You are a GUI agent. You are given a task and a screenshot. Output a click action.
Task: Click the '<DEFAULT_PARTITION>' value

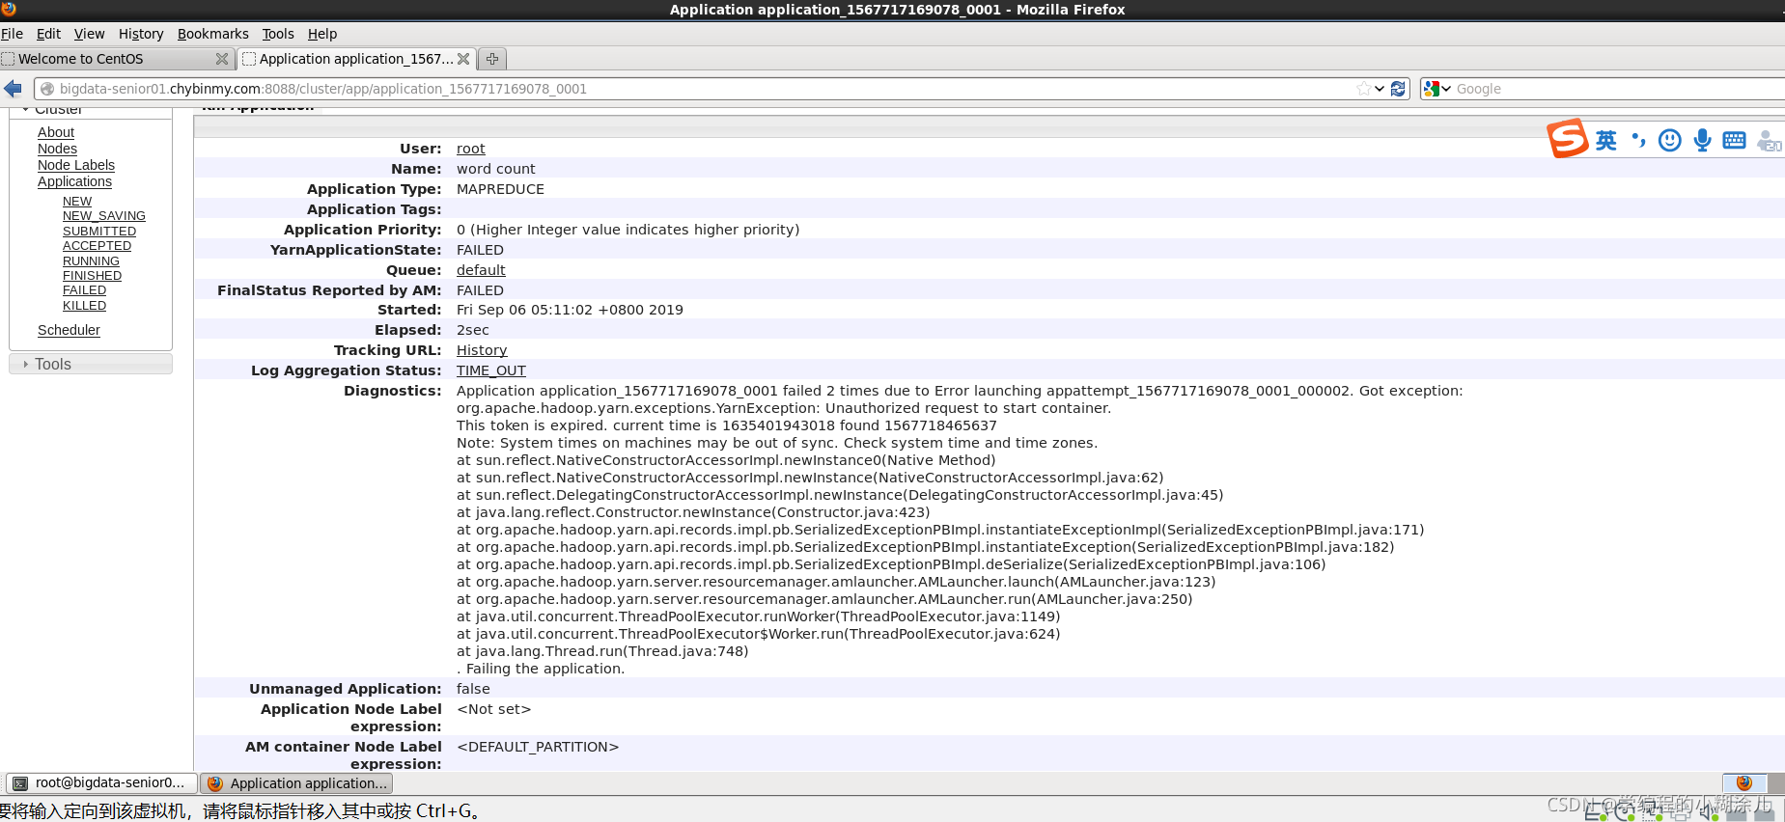point(538,747)
